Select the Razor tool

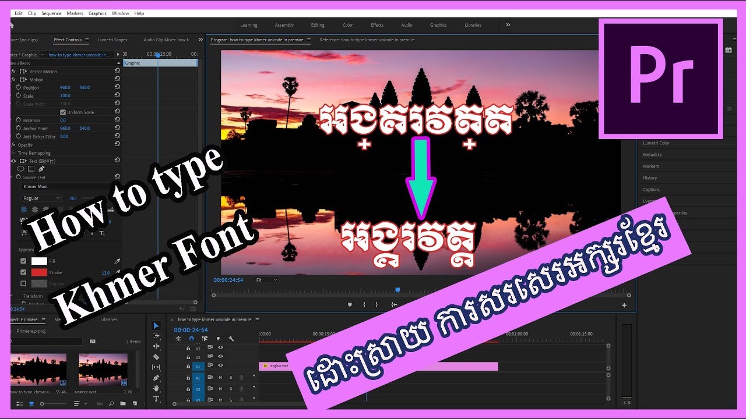[156, 357]
